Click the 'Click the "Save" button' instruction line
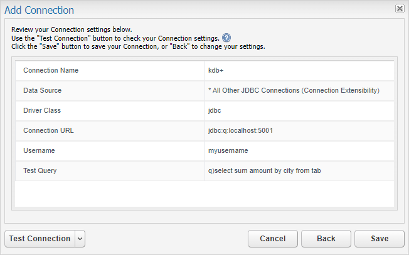Image resolution: width=409 pixels, height=255 pixels. point(138,46)
